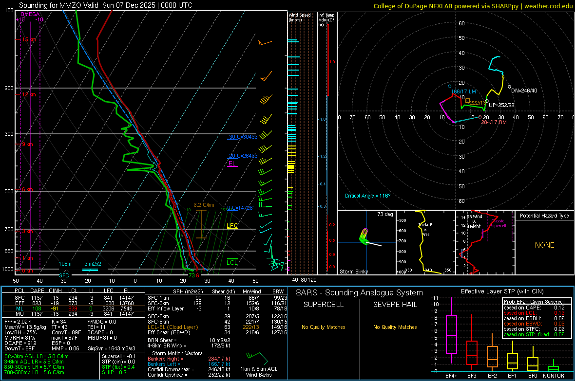575x381 pixels.
Task: Click the LCL-EL (Cloud Layer) row
Action: pyautogui.click(x=217, y=327)
